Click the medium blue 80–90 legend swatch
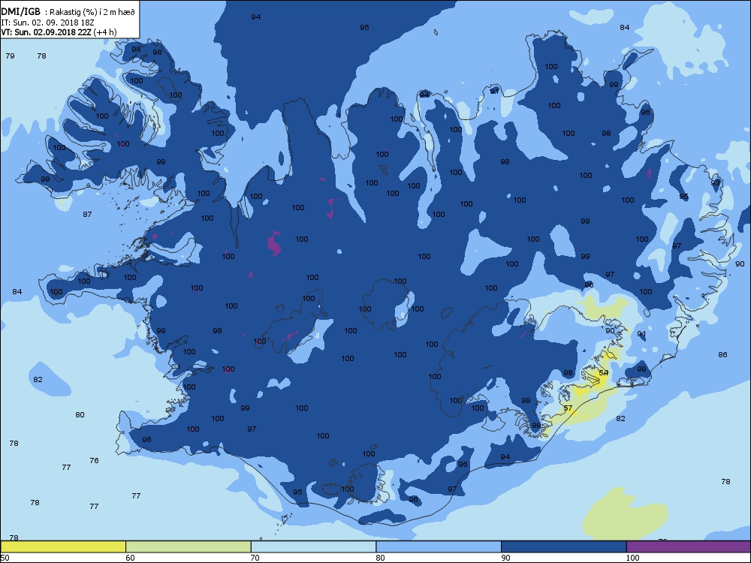Image resolution: width=751 pixels, height=563 pixels. click(x=439, y=546)
